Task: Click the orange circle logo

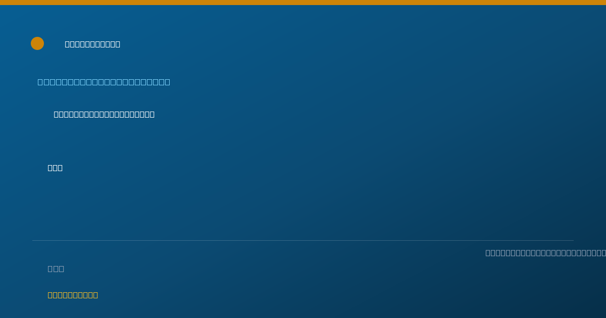Action: [37, 43]
